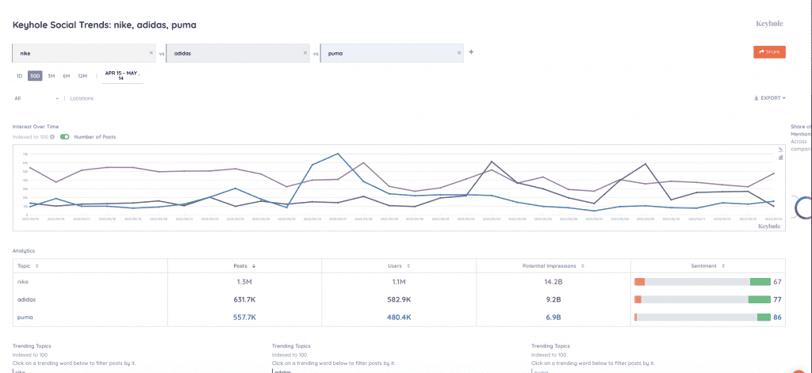The width and height of the screenshot is (812, 373).
Task: Open the APR 15 - MAY 14 date picker
Action: point(122,75)
